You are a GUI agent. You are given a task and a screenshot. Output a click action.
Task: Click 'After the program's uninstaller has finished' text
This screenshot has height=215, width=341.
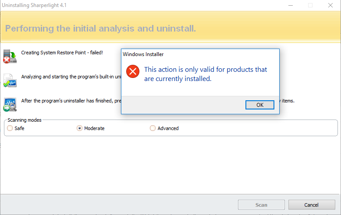point(71,101)
